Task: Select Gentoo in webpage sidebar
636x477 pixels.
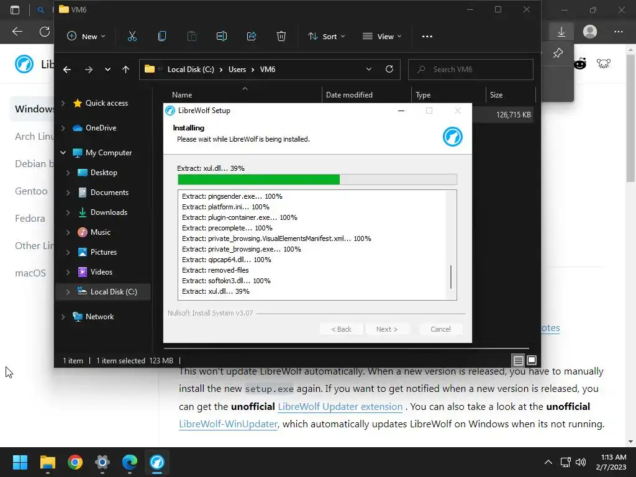Action: click(31, 191)
